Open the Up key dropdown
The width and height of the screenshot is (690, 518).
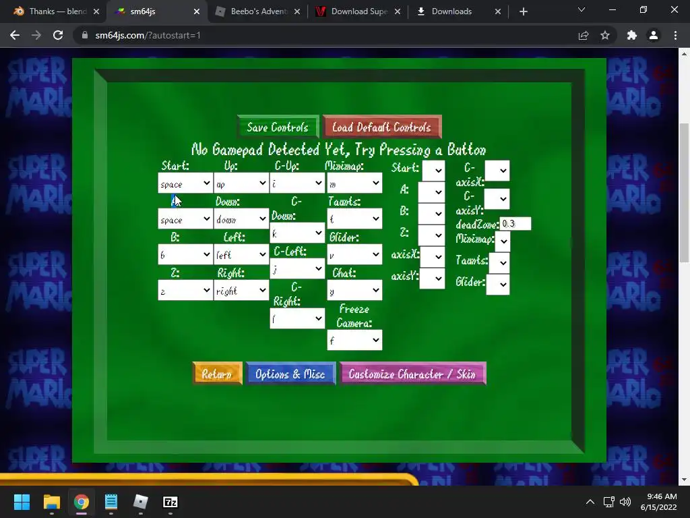point(241,183)
